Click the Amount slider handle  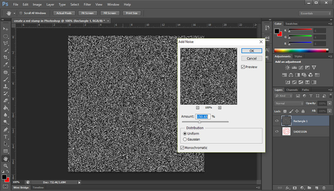[199, 122]
